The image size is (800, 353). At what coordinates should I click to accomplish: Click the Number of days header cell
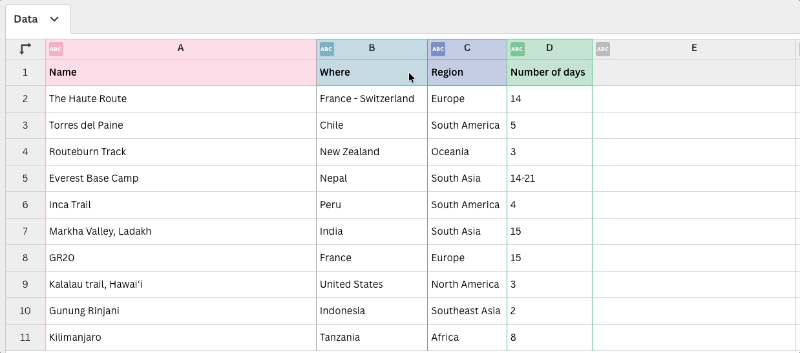[x=549, y=72]
